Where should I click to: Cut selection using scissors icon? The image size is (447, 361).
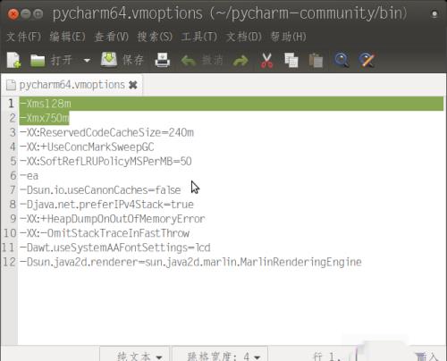tap(266, 61)
